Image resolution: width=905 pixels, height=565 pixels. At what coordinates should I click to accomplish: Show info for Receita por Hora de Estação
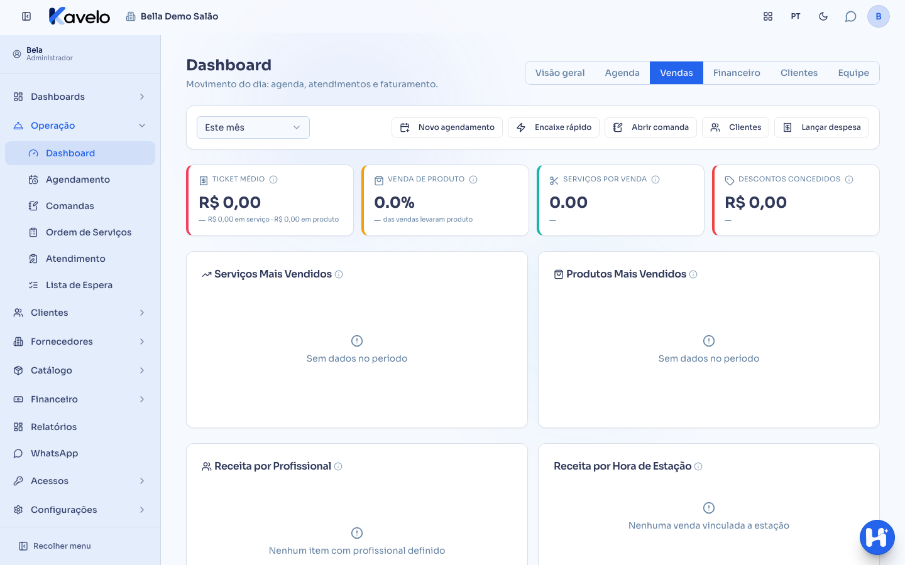(698, 466)
